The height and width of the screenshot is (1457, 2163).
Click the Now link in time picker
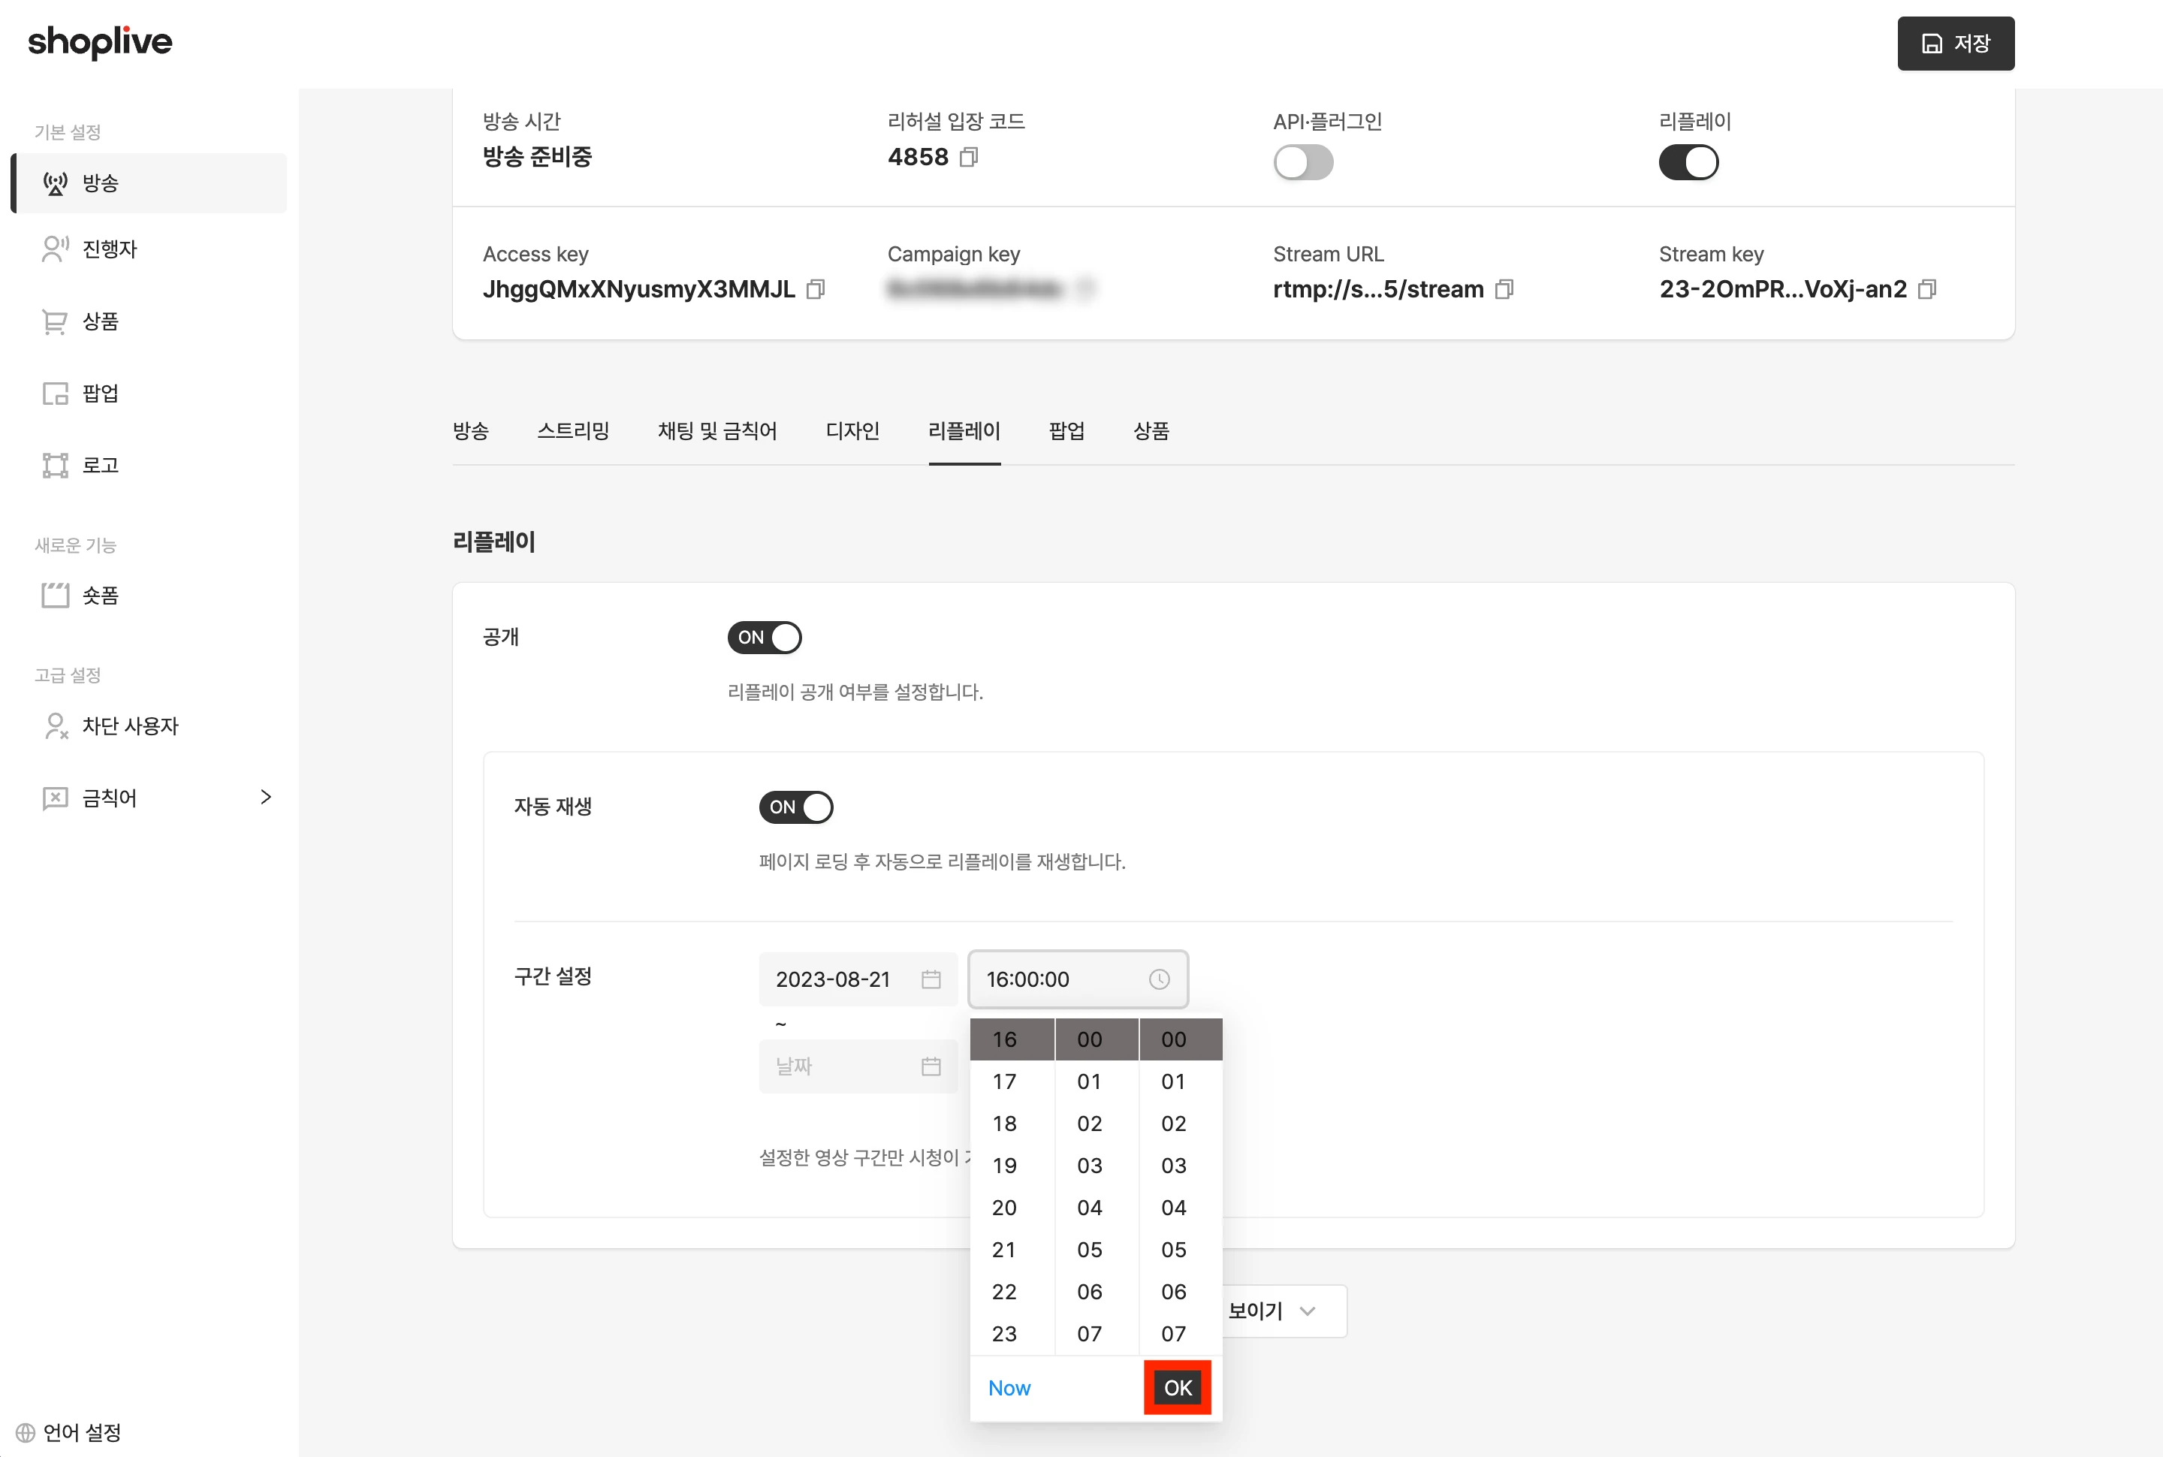1009,1388
